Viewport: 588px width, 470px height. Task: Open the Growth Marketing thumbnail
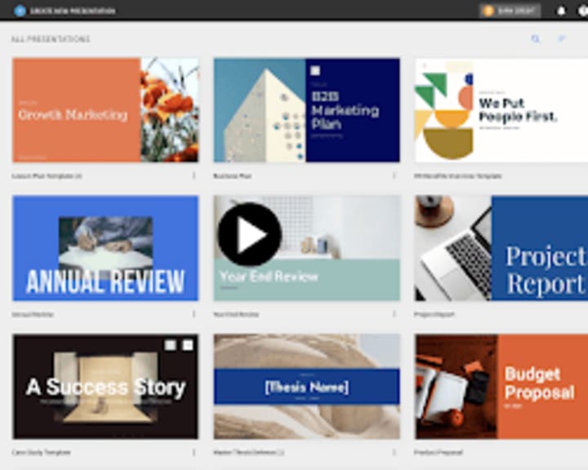(x=105, y=110)
